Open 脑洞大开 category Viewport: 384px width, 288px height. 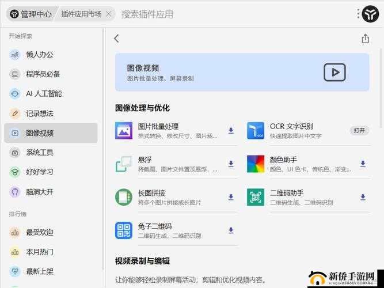click(51, 192)
